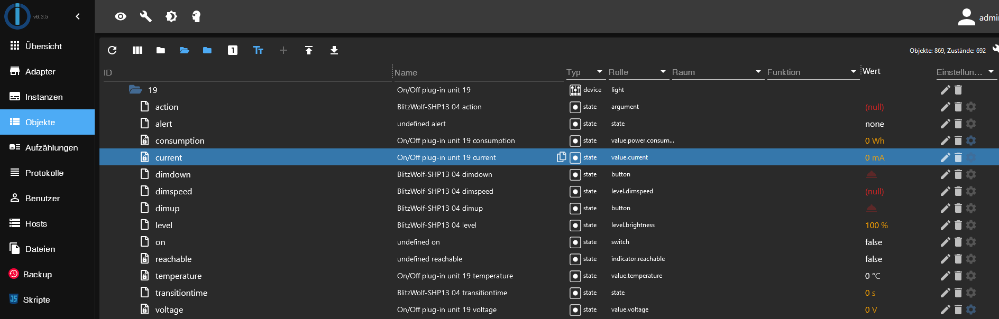This screenshot has width=999, height=319.
Task: Click the admin user account icon
Action: 967,17
